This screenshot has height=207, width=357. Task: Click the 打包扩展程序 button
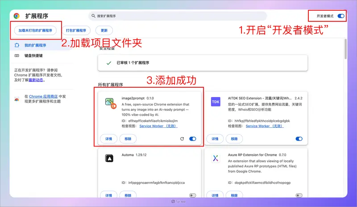pos(76,31)
